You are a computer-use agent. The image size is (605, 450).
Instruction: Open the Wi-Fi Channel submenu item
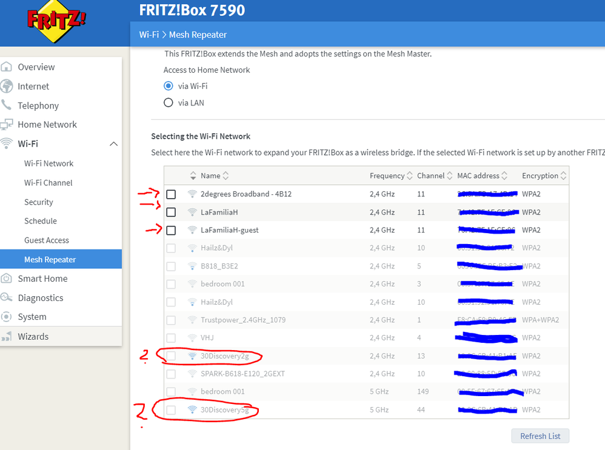[x=48, y=183]
